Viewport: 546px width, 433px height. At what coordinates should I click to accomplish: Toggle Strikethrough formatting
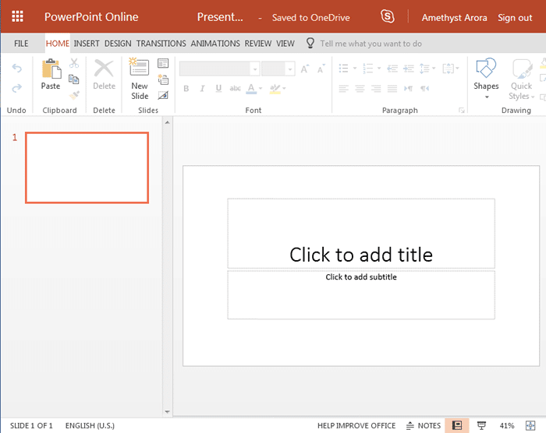(x=235, y=89)
